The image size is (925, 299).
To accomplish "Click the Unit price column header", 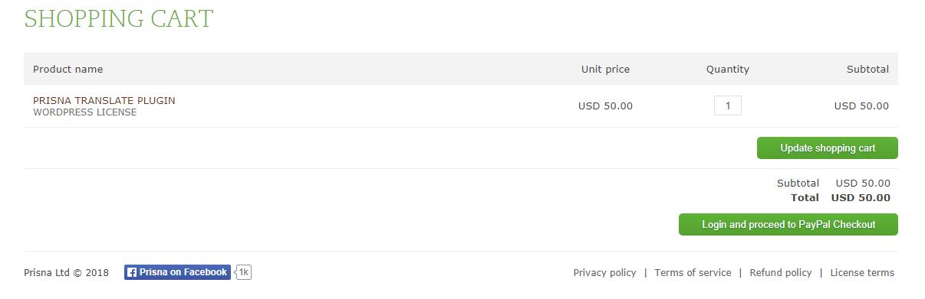I will click(605, 69).
